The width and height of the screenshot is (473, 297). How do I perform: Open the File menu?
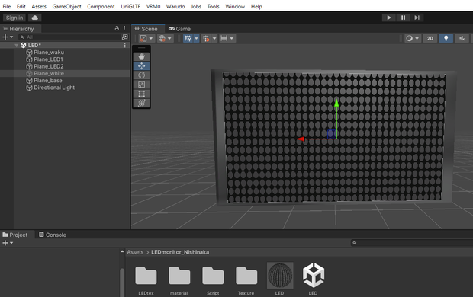[7, 6]
